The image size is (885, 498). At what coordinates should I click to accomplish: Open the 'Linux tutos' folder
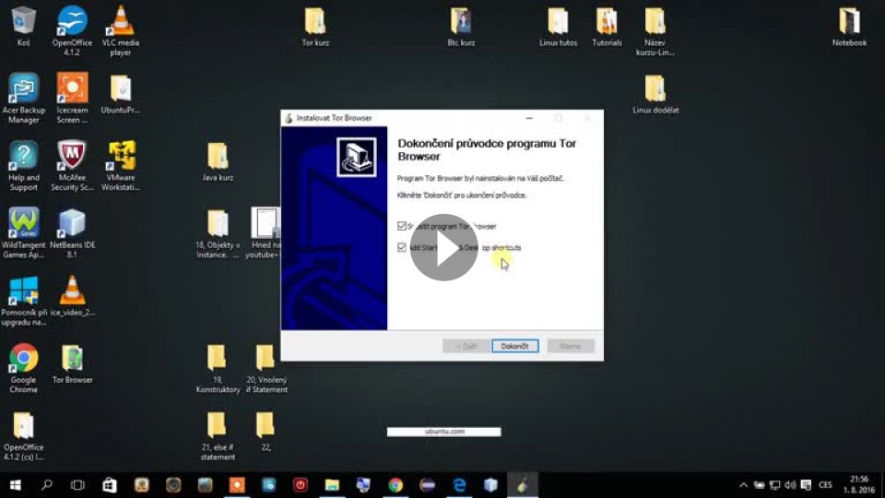click(x=557, y=21)
